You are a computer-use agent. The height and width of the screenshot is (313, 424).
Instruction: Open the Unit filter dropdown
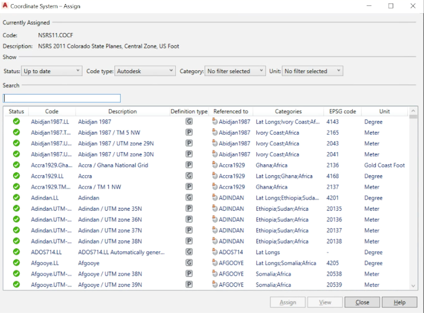(x=313, y=71)
